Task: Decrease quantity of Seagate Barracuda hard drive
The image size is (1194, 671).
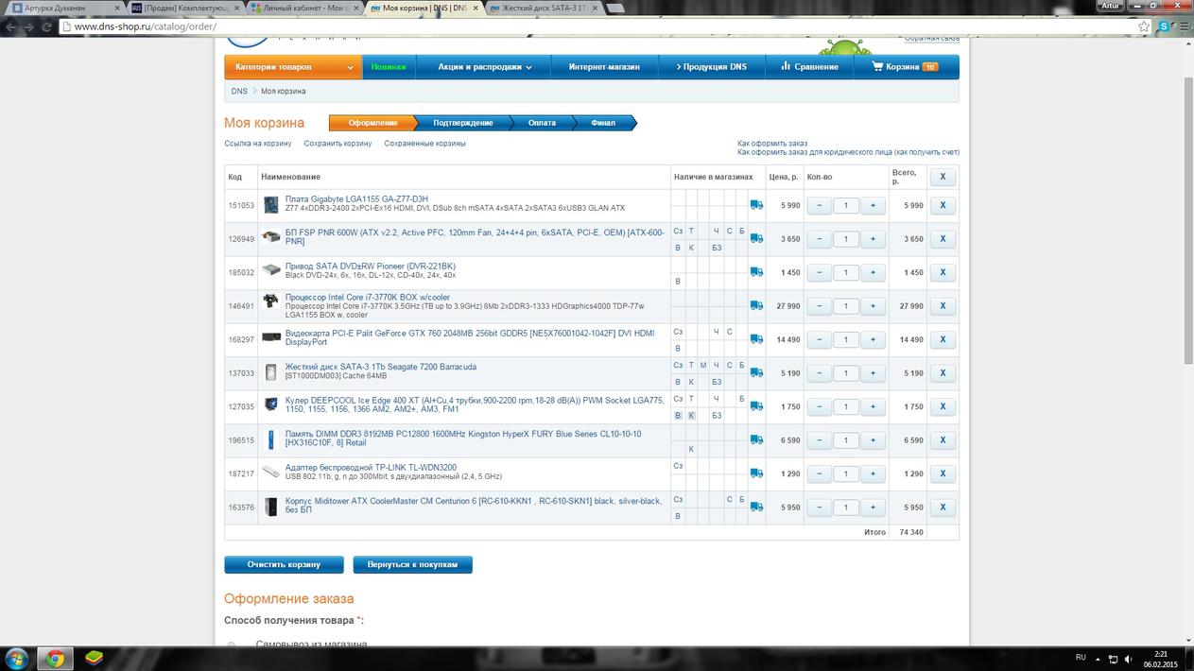Action: point(819,372)
